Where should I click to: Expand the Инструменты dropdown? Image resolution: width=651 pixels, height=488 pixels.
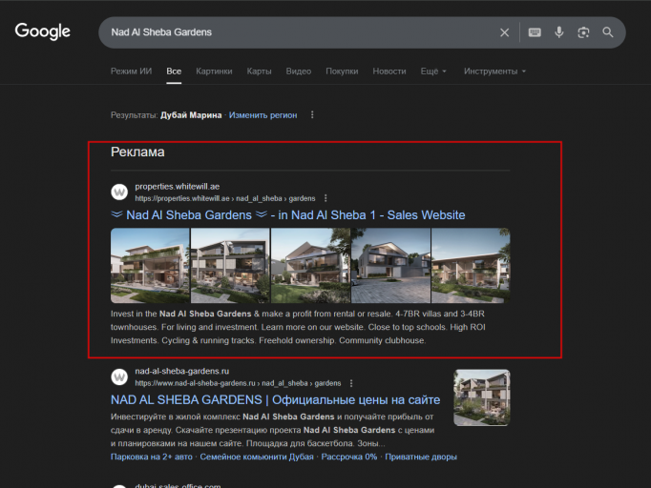494,71
